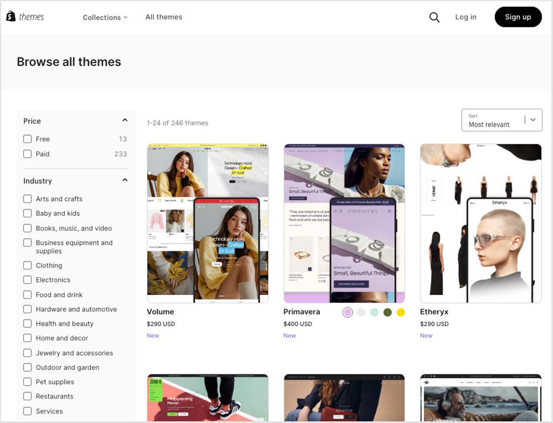This screenshot has height=423, width=553.
Task: Tick Books, music, and video checkbox
Action: tap(27, 229)
